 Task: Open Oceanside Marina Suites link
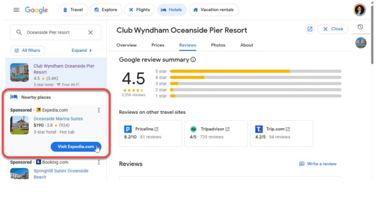[58, 119]
